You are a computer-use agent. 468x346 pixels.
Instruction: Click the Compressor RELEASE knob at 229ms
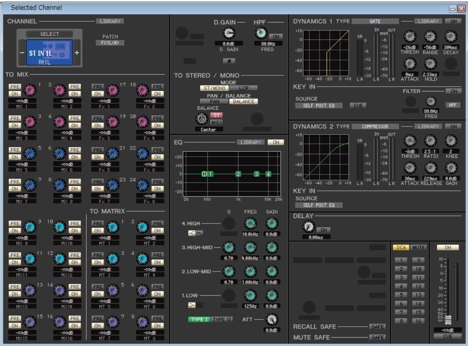430,168
